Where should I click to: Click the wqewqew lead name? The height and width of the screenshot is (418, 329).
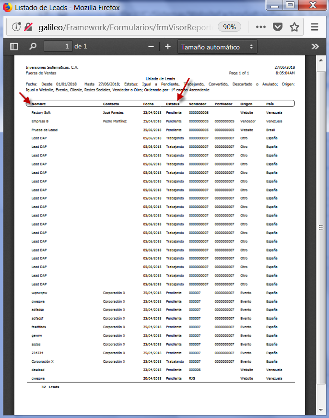click(39, 293)
